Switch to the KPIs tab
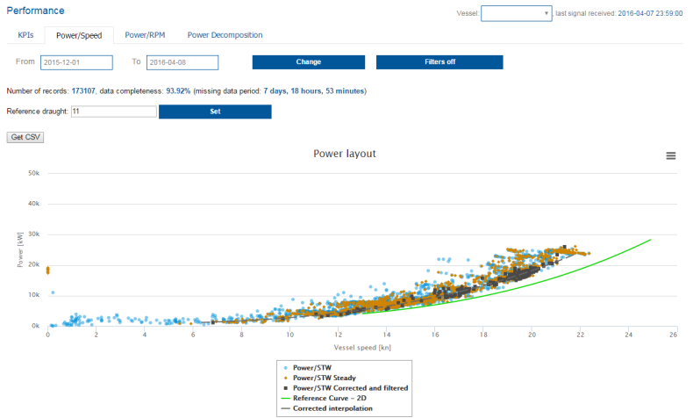Viewport: 693px width, 418px height. (x=25, y=35)
